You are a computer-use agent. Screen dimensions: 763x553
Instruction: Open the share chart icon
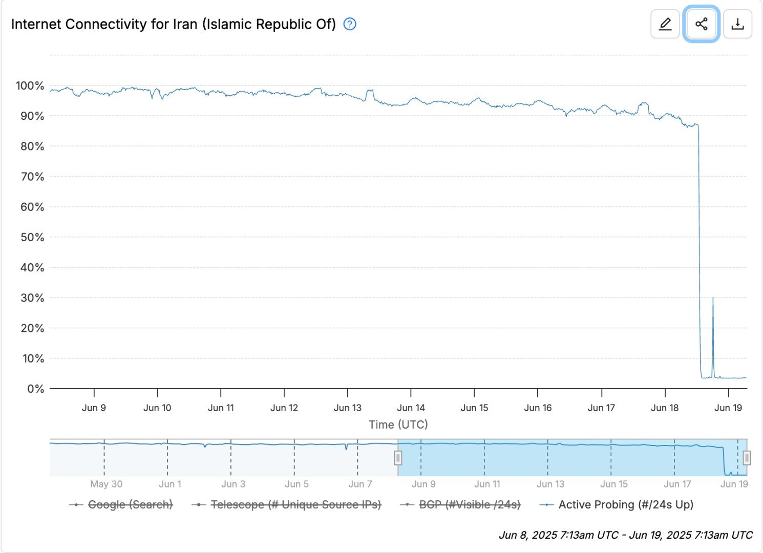701,24
